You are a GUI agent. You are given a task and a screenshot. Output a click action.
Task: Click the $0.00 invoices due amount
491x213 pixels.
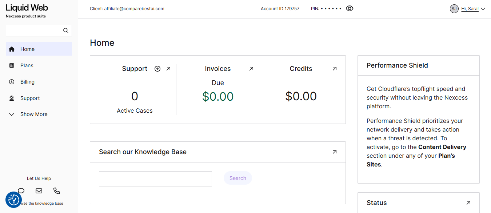[218, 96]
